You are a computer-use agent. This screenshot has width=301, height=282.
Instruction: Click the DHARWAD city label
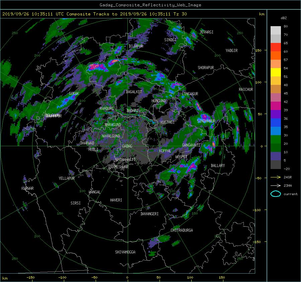[87, 143]
